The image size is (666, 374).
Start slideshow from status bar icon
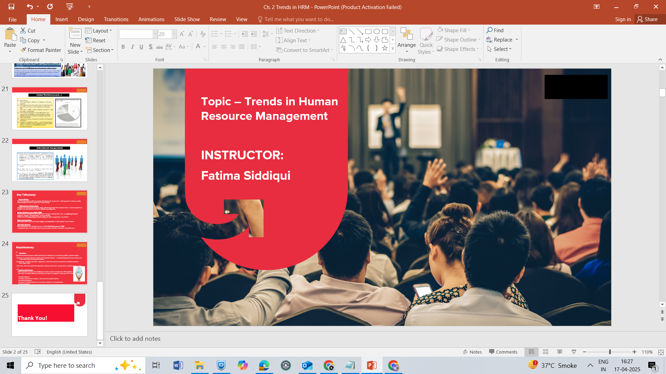[x=574, y=352]
